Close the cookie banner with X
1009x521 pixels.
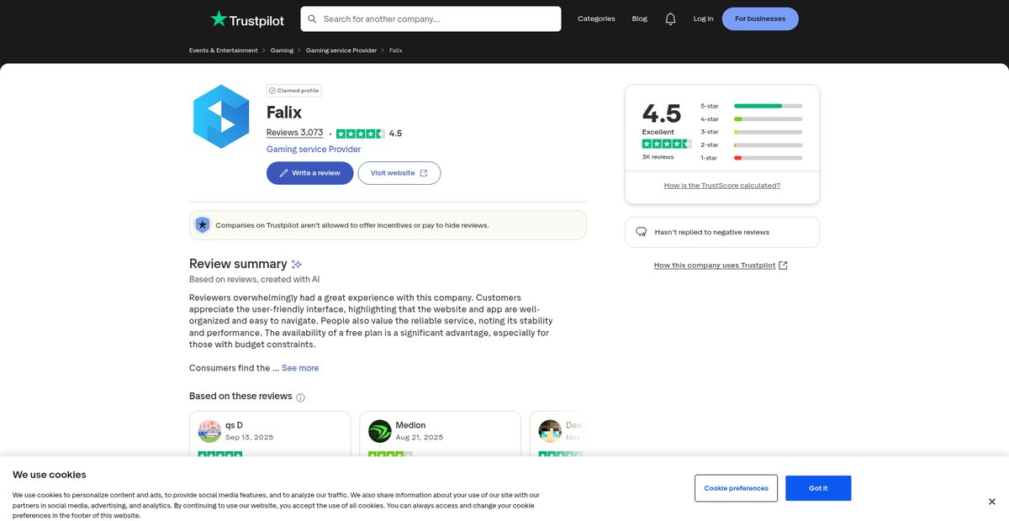(x=992, y=502)
